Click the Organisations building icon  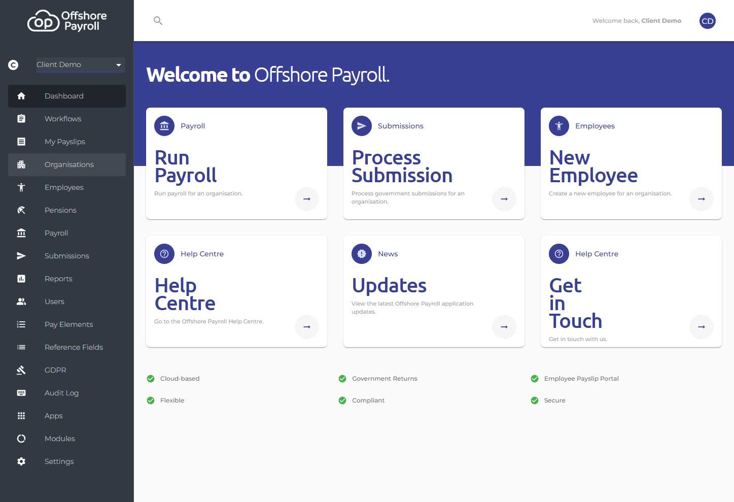point(21,164)
